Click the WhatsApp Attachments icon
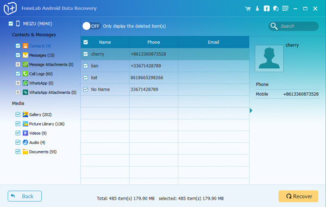 [x=26, y=92]
